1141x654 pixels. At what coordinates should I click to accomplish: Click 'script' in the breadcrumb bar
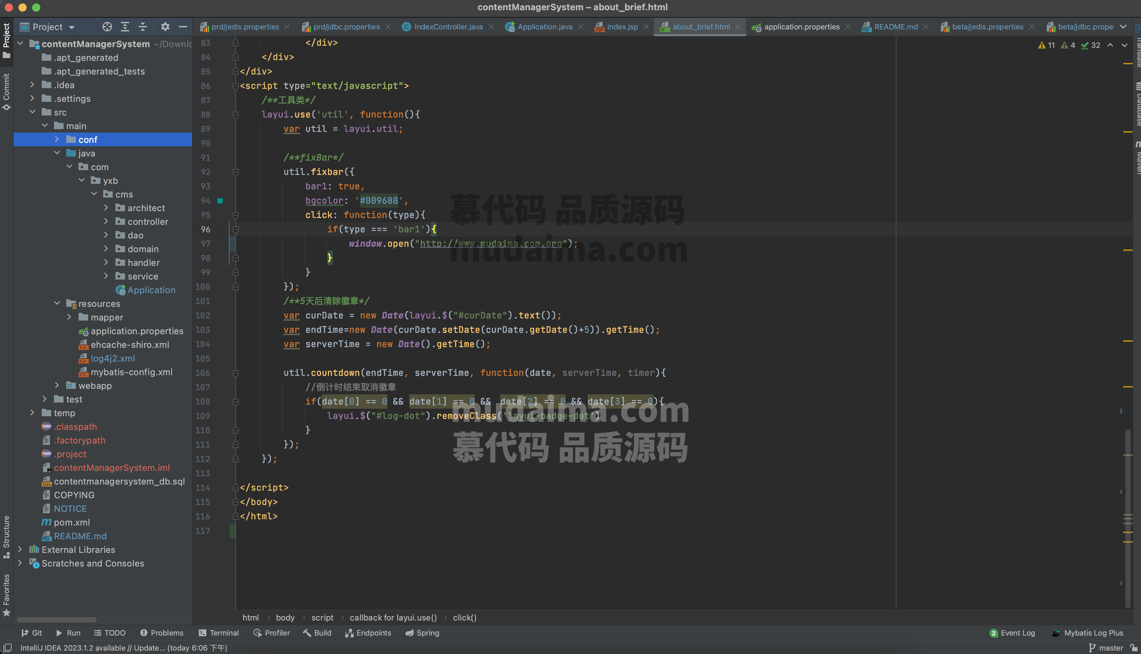322,618
